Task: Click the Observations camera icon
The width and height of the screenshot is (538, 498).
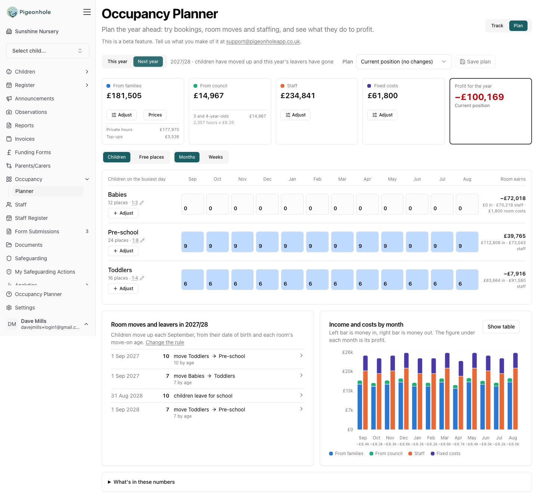Action: 9,112
